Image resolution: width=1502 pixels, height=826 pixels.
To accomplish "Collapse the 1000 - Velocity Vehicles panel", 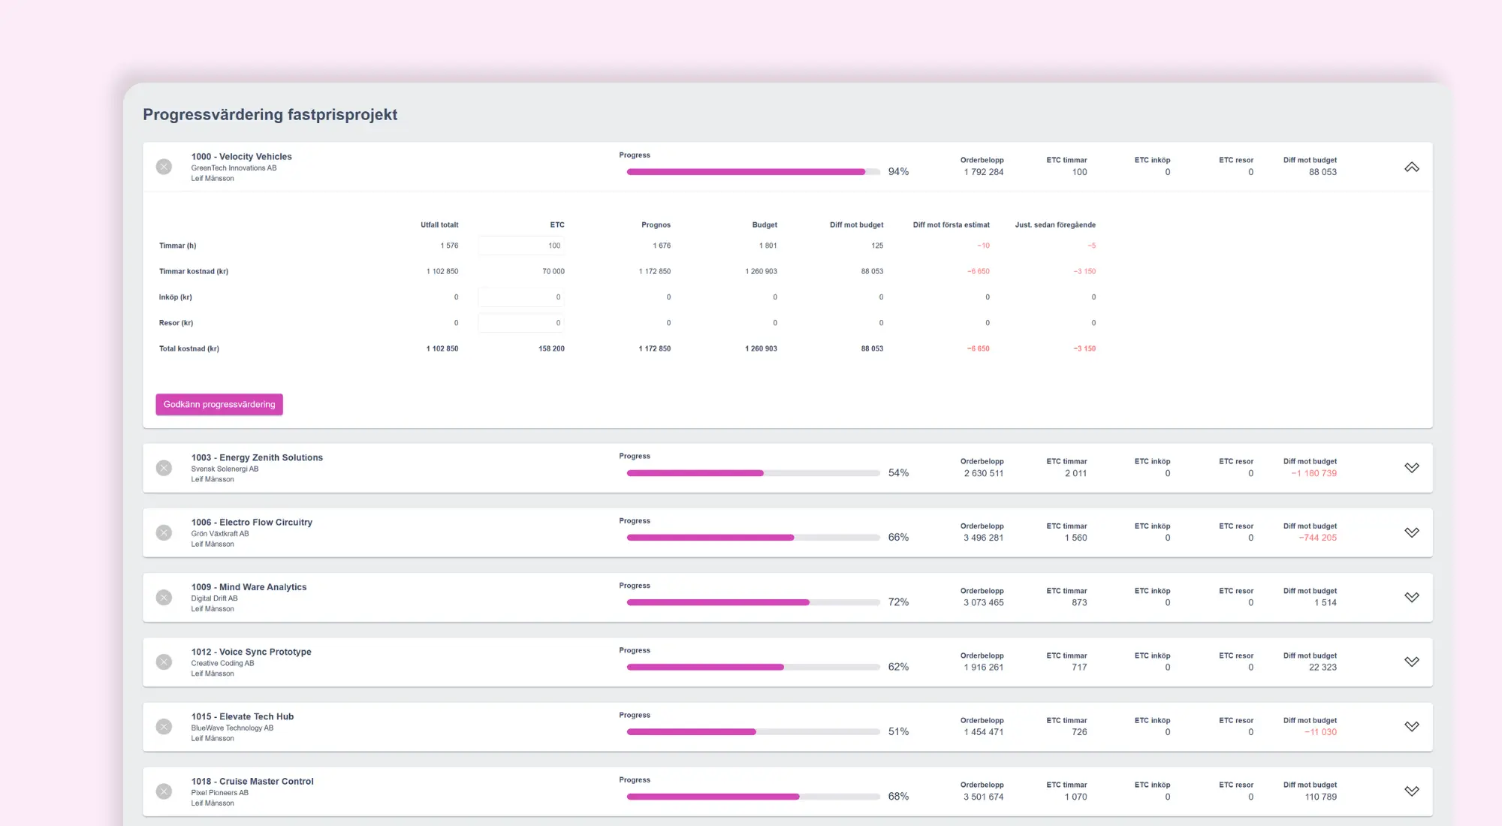I will point(1412,167).
